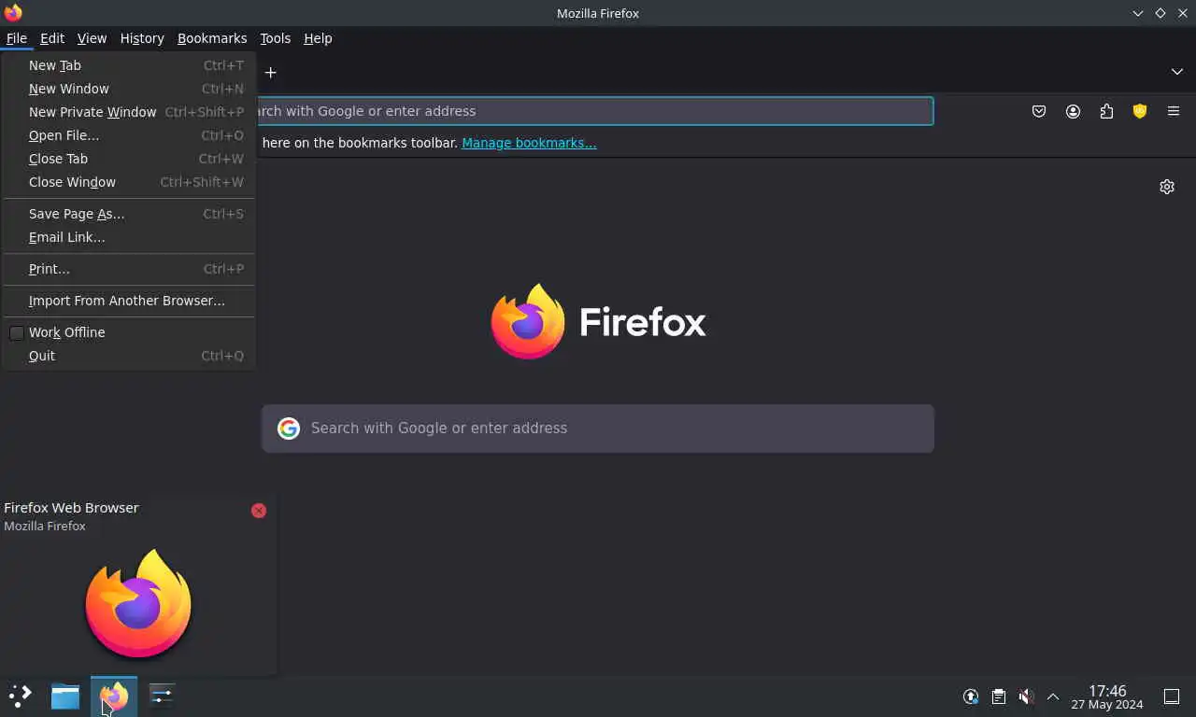Open System Settings from taskbar
This screenshot has height=717, width=1196.
162,696
